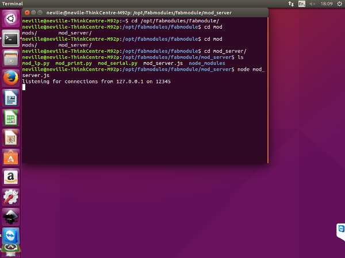Click the Terminal label in top bar
Image resolution: width=345 pixels, height=258 pixels.
pos(12,4)
